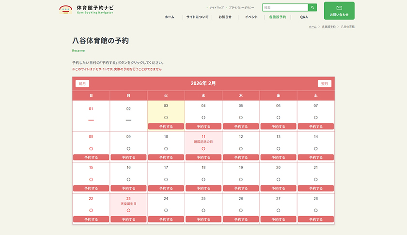
Task: Click the gym logo icon in header
Action: [x=65, y=9]
